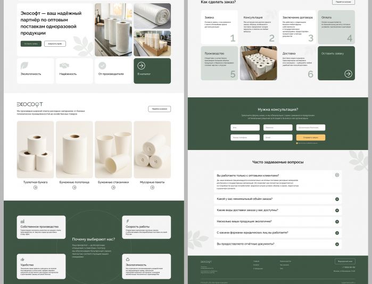
Task: Click the outlined button in the footer
Action: click(345, 261)
